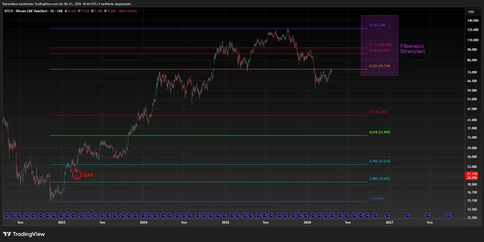
Task: Select the '0,146 (93.055)' Fibonacci label
Action: [380, 50]
